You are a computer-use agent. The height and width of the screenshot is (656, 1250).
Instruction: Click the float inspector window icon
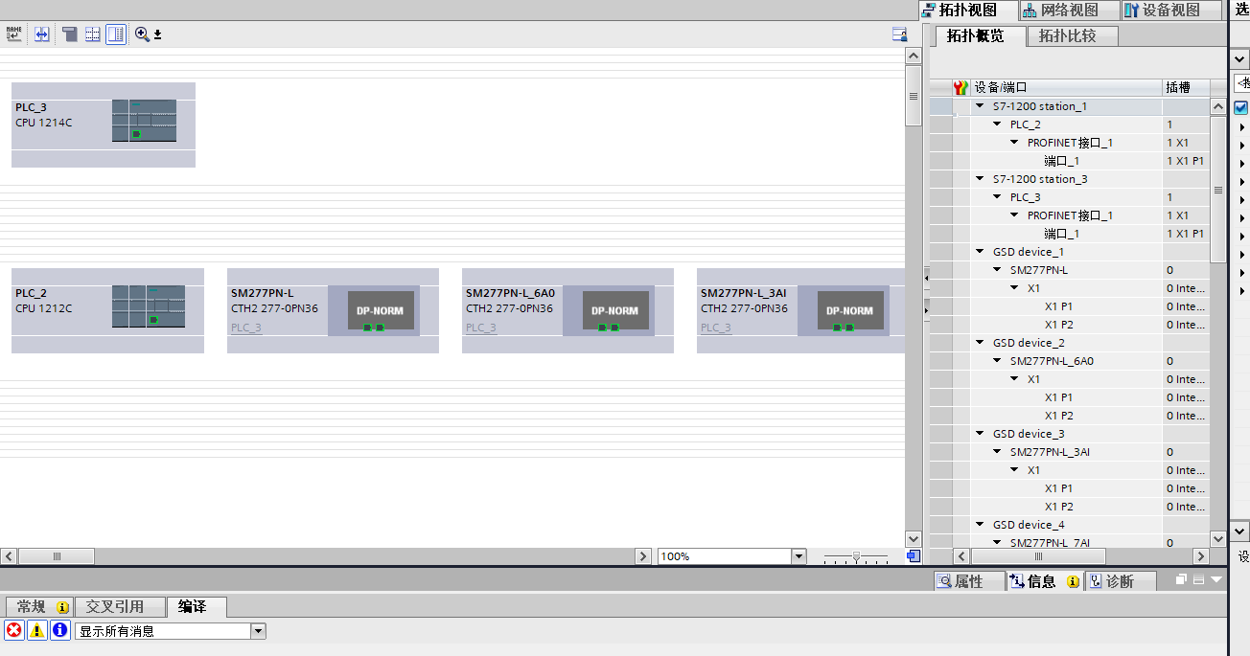(x=1182, y=580)
